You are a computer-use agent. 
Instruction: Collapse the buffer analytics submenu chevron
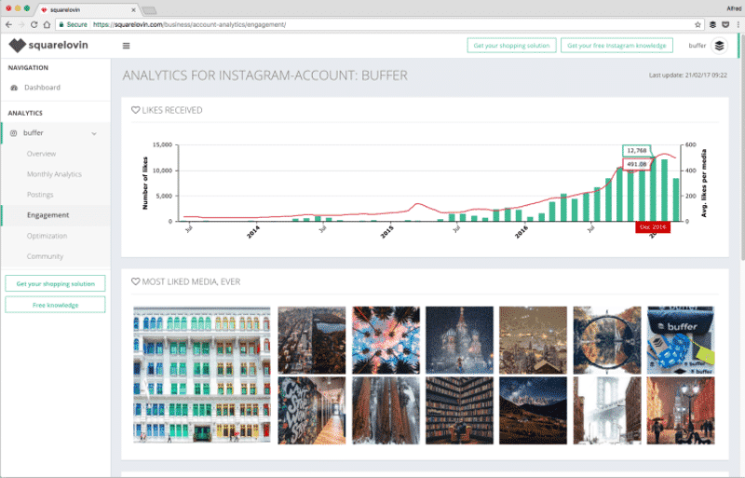[x=94, y=133]
